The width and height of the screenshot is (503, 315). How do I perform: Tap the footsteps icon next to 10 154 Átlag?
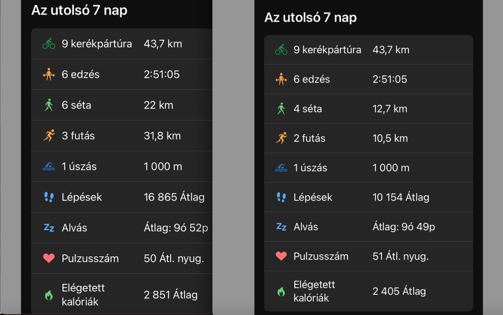(x=281, y=197)
